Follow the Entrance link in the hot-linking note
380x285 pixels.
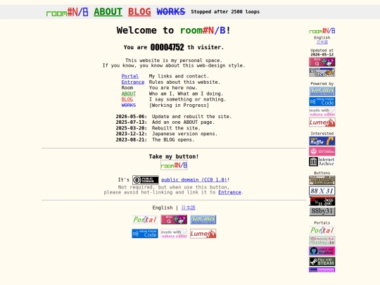(x=229, y=192)
